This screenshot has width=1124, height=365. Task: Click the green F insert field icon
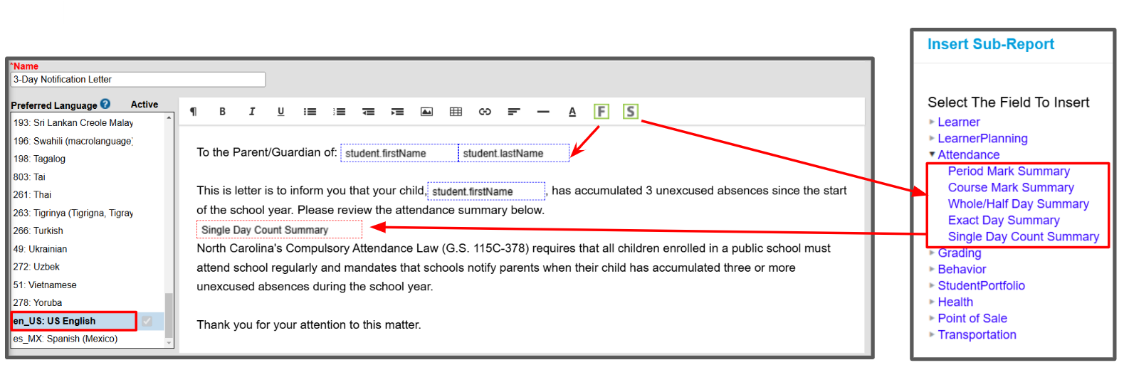click(x=602, y=112)
